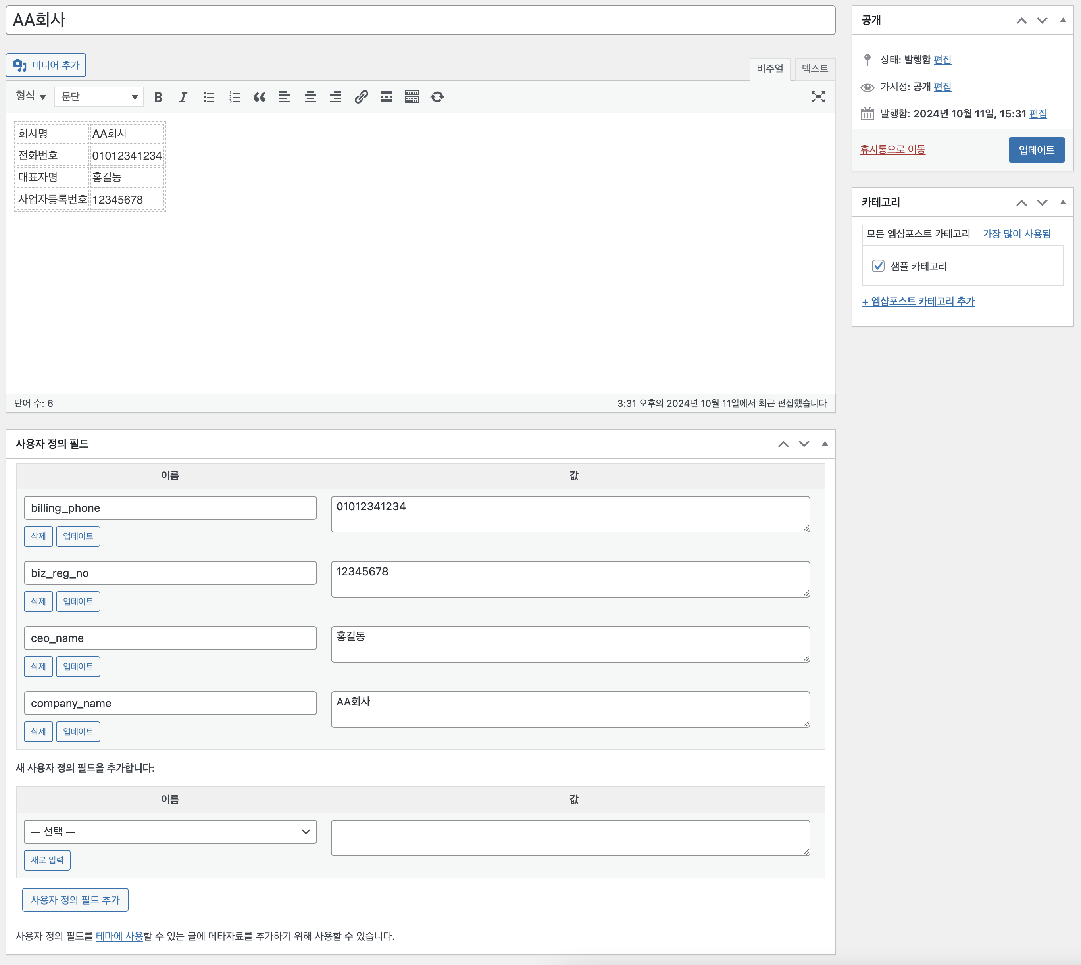Insert a bulleted list
Image resolution: width=1081 pixels, height=965 pixels.
tap(209, 97)
